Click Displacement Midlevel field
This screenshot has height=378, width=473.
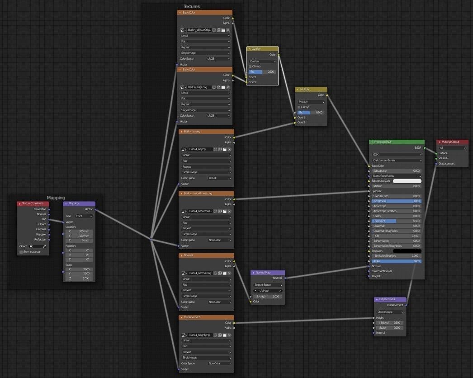click(x=390, y=323)
